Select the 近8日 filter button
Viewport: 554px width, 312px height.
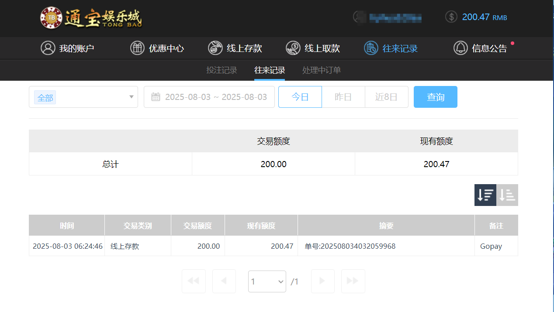[386, 96]
